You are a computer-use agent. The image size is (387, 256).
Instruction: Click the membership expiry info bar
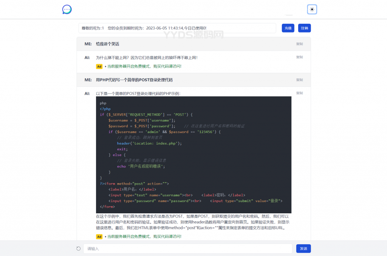tap(177, 28)
